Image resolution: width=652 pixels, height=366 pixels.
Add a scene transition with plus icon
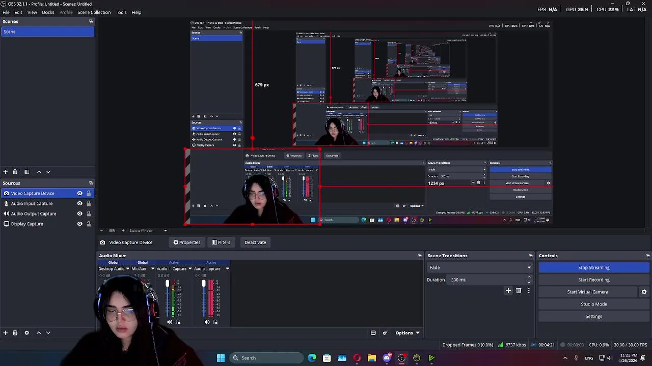tap(508, 291)
